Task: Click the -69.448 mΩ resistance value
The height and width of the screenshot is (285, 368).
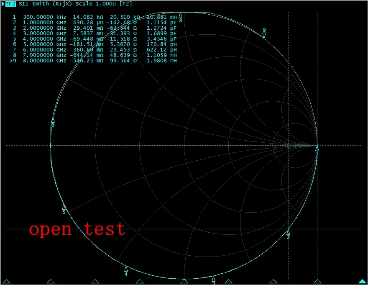Action: click(87, 39)
